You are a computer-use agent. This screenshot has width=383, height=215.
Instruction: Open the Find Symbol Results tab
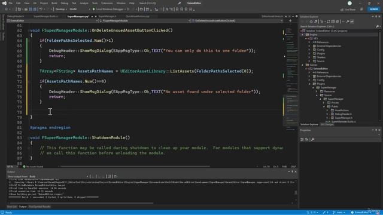click(39, 207)
